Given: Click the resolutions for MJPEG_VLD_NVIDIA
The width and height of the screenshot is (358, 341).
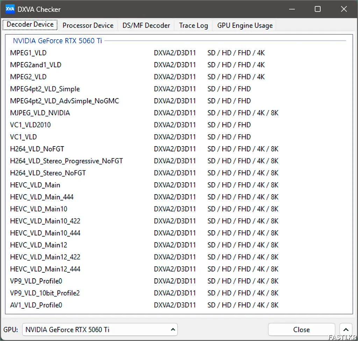Looking at the screenshot, I should click(243, 113).
